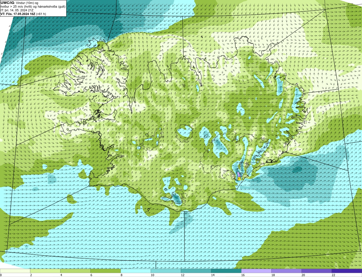
Task: Click the 16–18 m/s lavender legend segment
Action: click(256, 271)
